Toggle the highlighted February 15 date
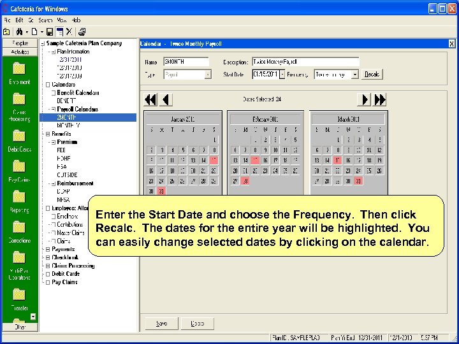 tap(255, 161)
